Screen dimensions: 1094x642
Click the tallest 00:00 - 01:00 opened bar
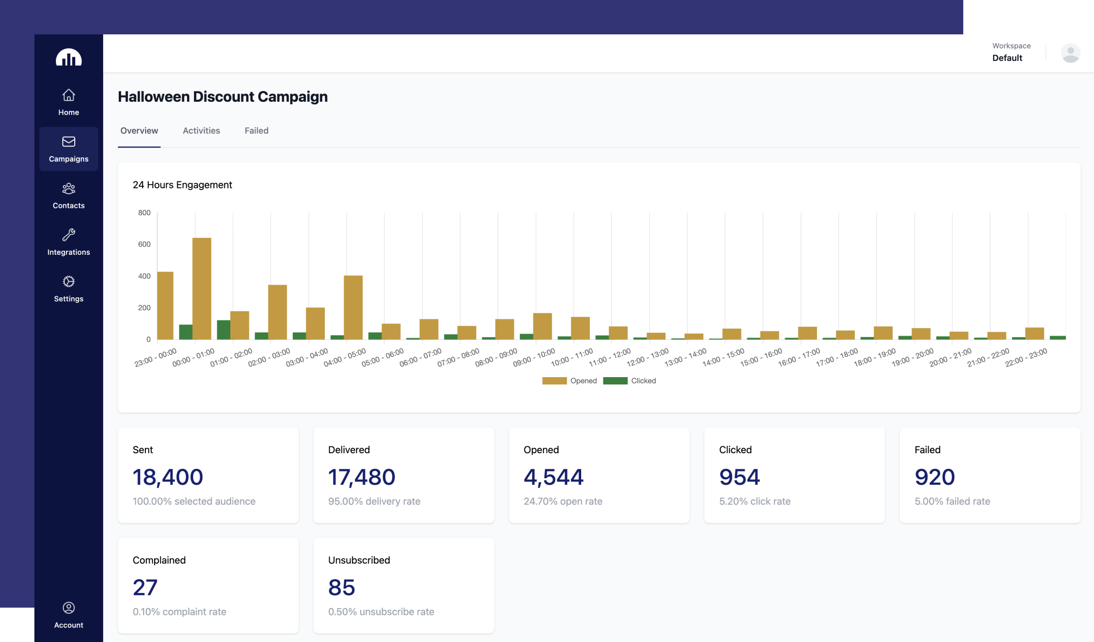click(x=201, y=289)
